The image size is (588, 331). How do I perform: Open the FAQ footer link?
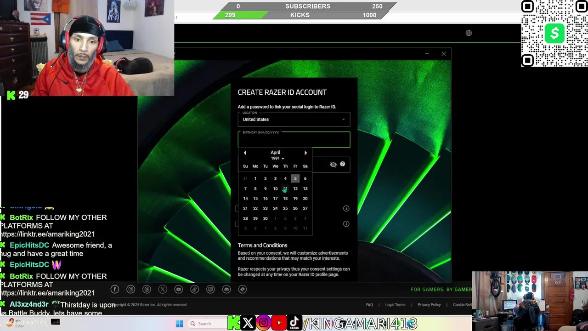(x=369, y=305)
